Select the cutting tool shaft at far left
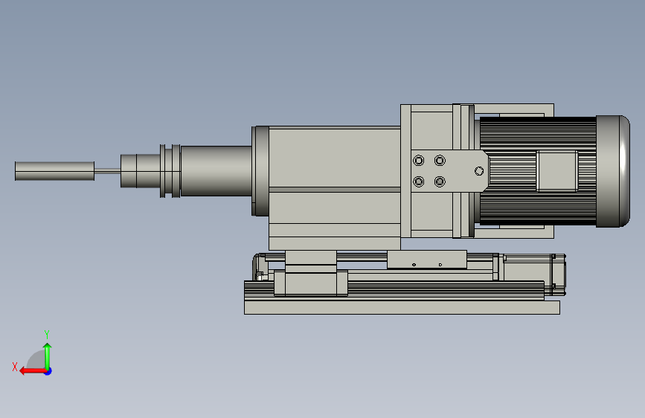Screen dimensions: 645x418 point(55,171)
